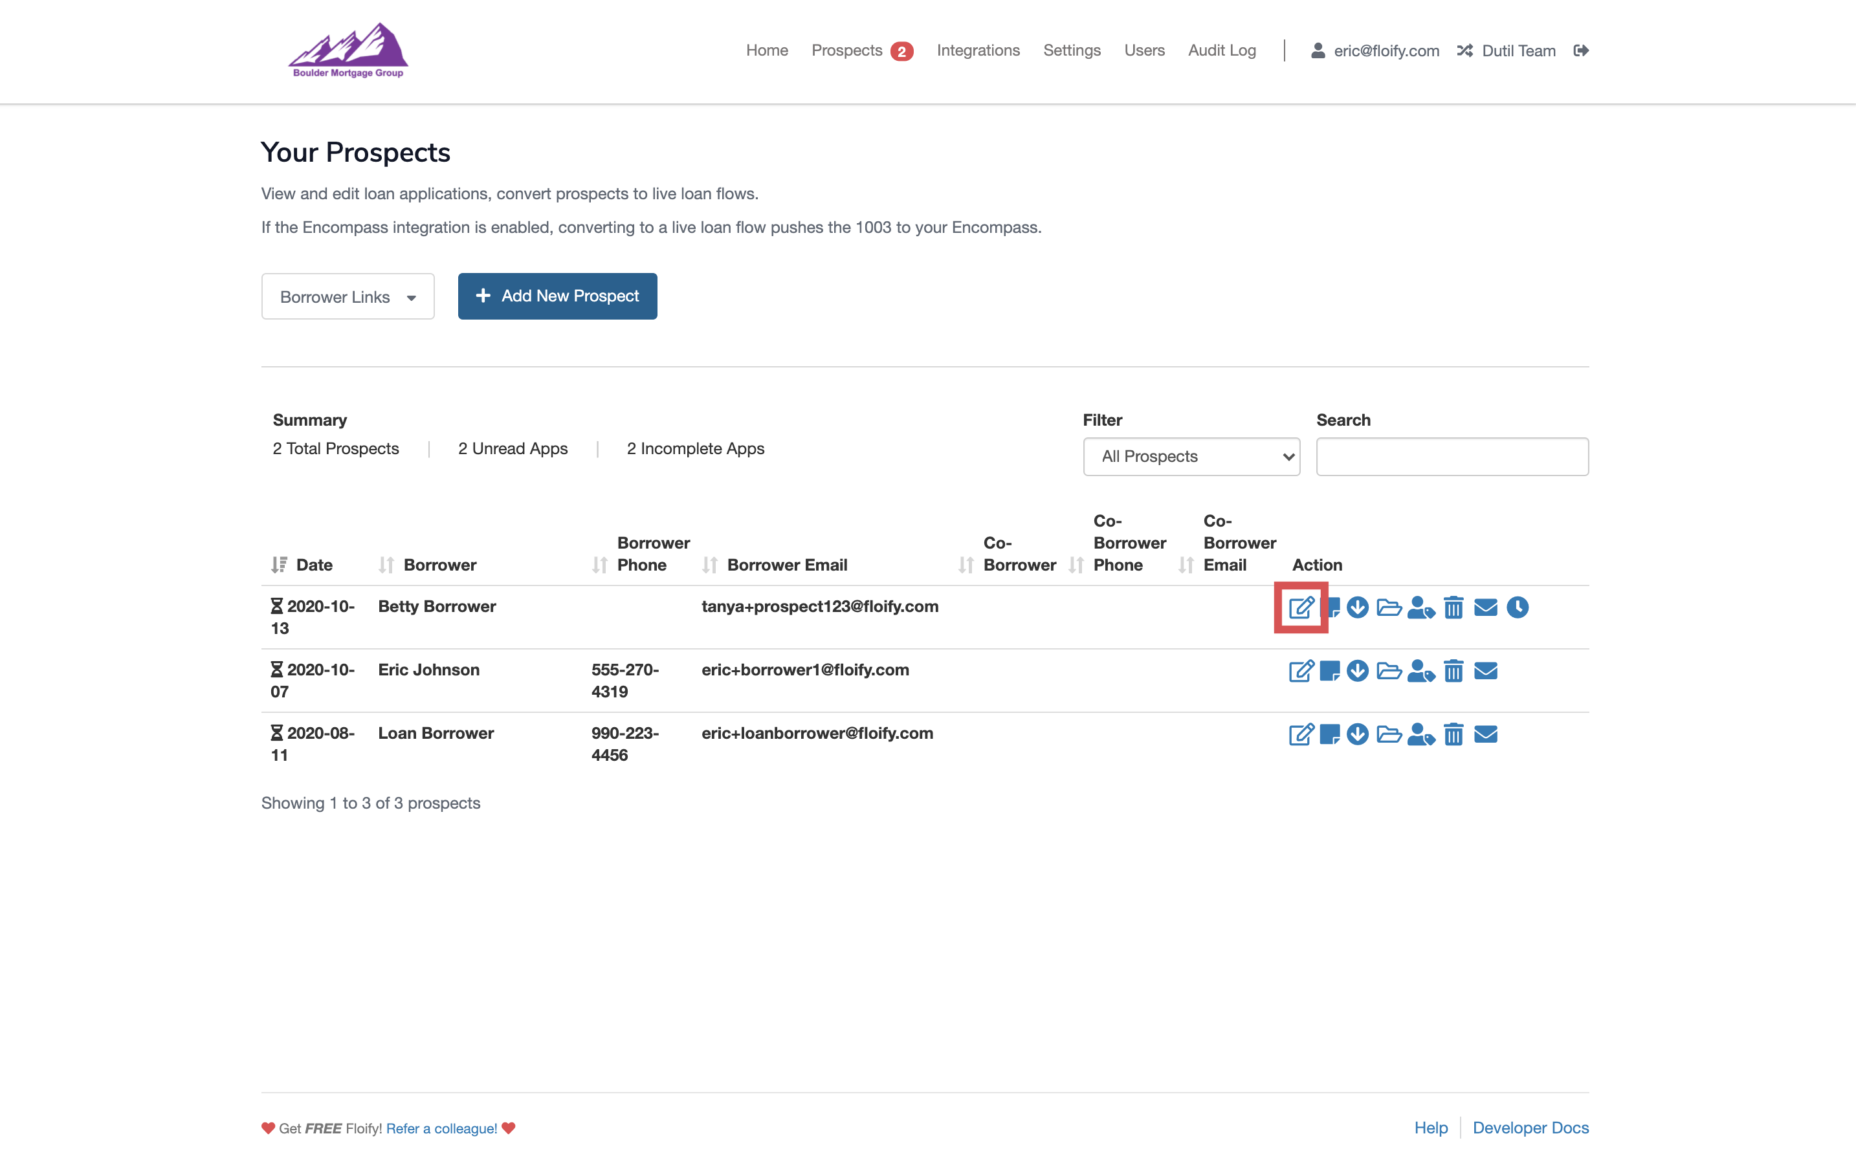Click download icon in Eric Johnson's row
This screenshot has width=1856, height=1158.
[1357, 672]
